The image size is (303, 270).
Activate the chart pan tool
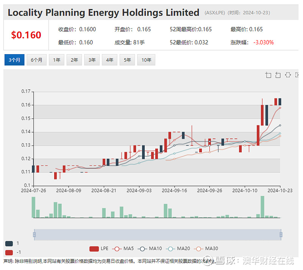[288, 75]
